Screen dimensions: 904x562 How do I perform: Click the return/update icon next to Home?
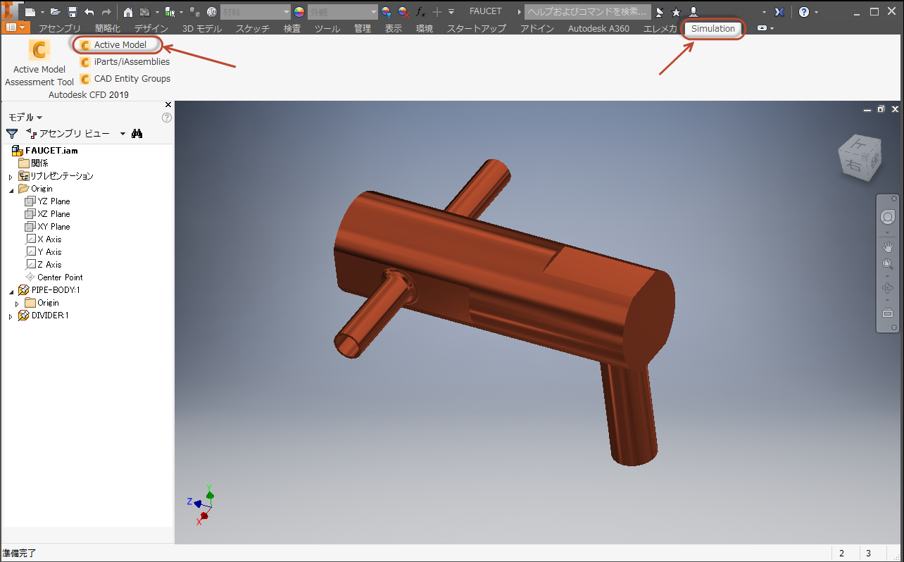(144, 12)
